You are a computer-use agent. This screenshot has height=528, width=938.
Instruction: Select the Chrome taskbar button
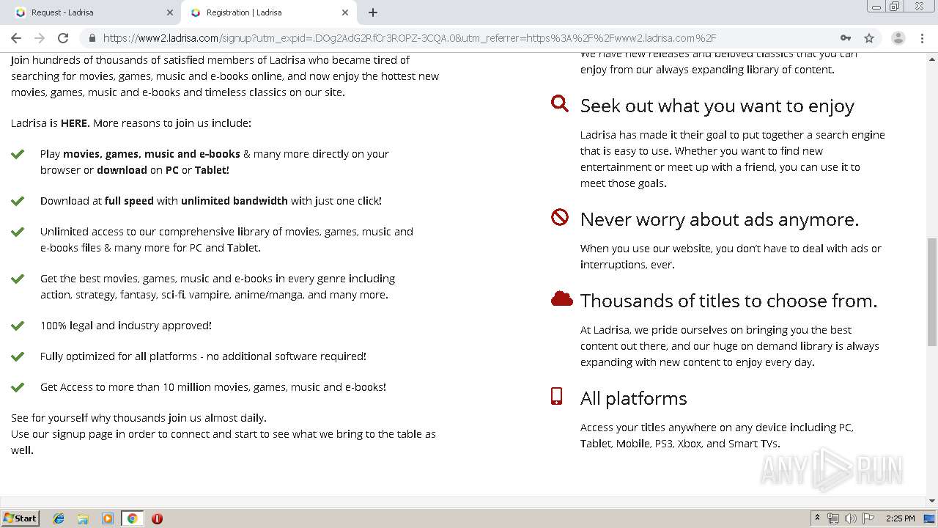coord(132,518)
